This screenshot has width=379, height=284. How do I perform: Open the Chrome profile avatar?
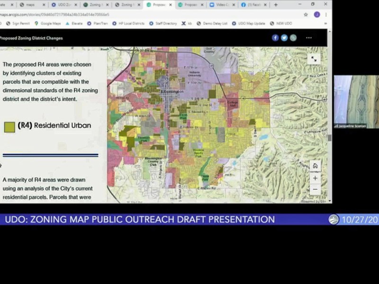tap(317, 15)
